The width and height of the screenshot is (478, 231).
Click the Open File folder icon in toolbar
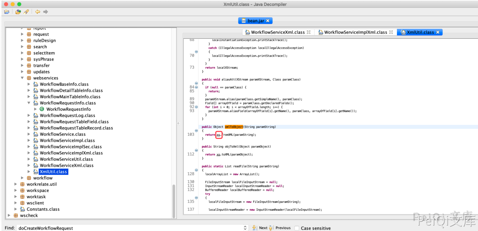pos(7,12)
